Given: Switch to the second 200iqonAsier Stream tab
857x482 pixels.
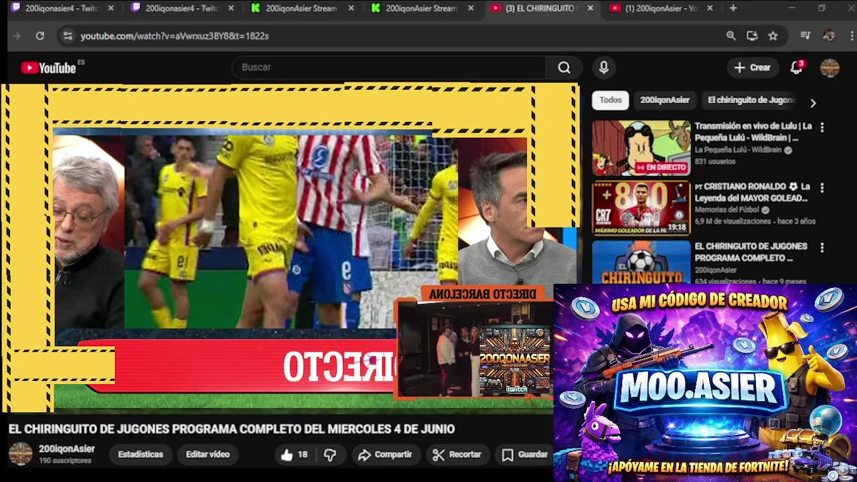Looking at the screenshot, I should click(x=423, y=8).
